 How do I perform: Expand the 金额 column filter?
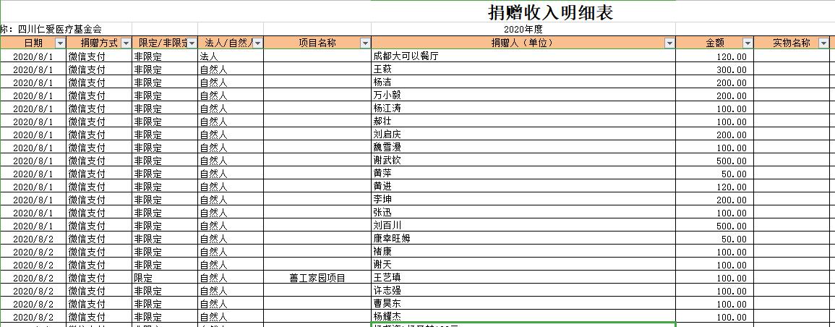747,43
